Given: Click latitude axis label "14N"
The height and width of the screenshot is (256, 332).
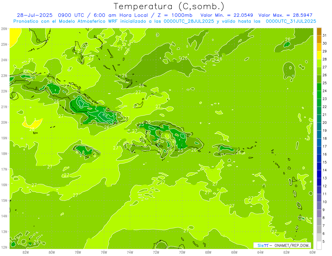Looking at the screenshot, I should point(4,216).
